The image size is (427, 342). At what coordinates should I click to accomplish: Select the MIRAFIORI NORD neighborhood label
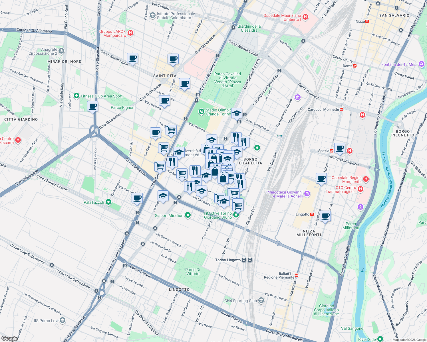click(64, 62)
